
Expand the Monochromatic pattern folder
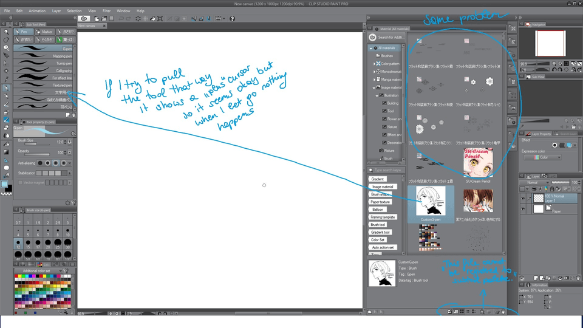375,72
